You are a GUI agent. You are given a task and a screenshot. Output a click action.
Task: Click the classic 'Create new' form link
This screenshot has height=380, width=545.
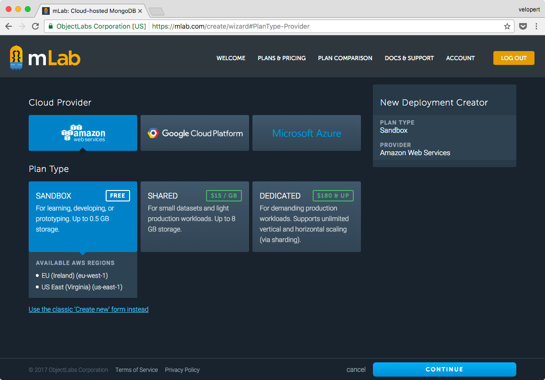(88, 309)
